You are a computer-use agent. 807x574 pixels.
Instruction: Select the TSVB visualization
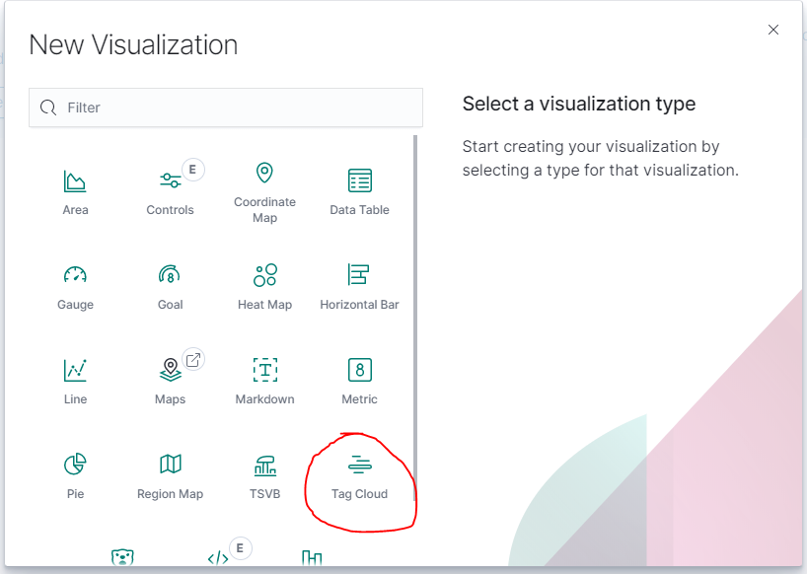click(264, 476)
